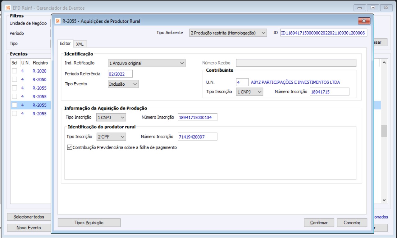Click the R-2055 dialog title icon

coord(57,21)
